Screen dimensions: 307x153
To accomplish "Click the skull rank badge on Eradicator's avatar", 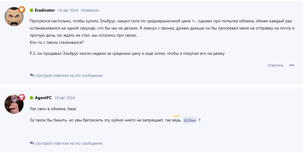I will click(x=22, y=10).
